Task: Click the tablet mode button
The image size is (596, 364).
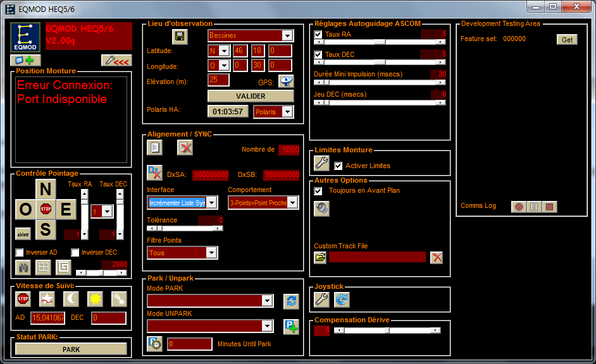Action: [23, 234]
